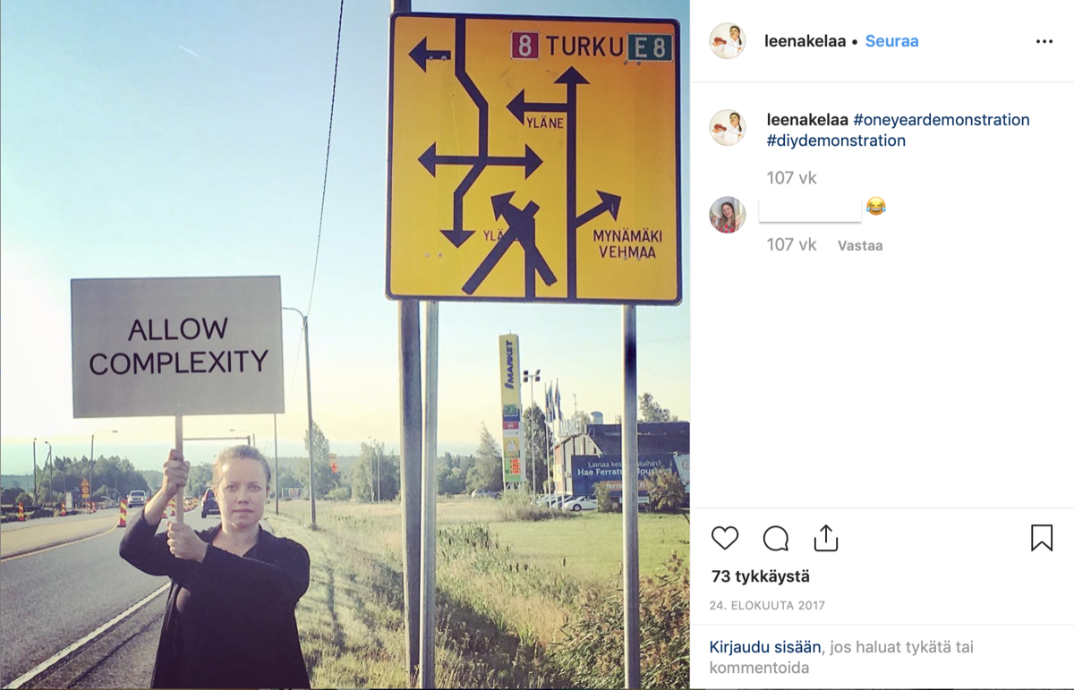Open the commenter's profile picture
This screenshot has height=690, width=1074.
(728, 215)
